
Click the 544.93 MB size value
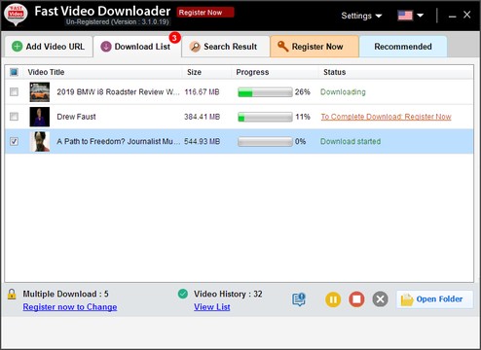pos(202,141)
